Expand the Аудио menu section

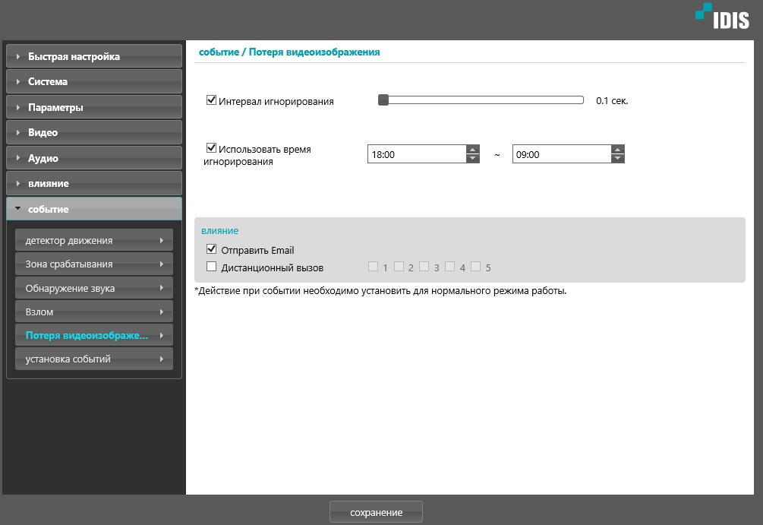click(94, 158)
